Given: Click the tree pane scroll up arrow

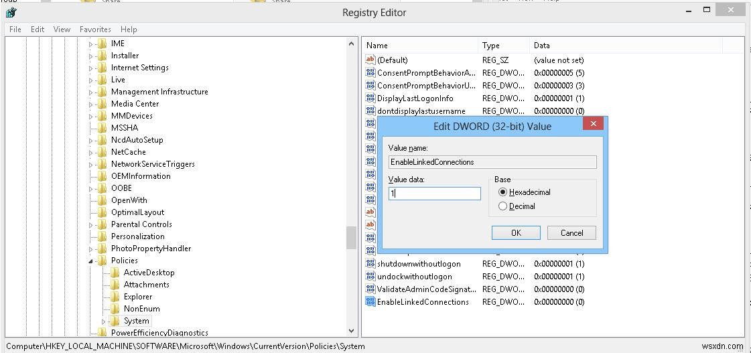Looking at the screenshot, I should click(x=352, y=44).
